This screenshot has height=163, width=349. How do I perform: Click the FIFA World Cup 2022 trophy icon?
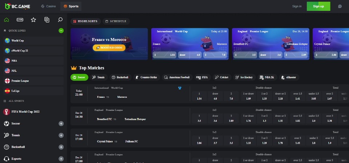[x=7, y=112]
